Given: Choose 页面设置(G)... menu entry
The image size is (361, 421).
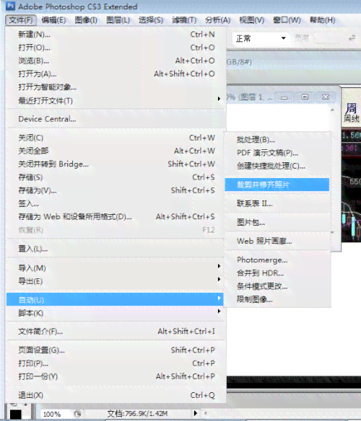Looking at the screenshot, I should click(116, 350).
